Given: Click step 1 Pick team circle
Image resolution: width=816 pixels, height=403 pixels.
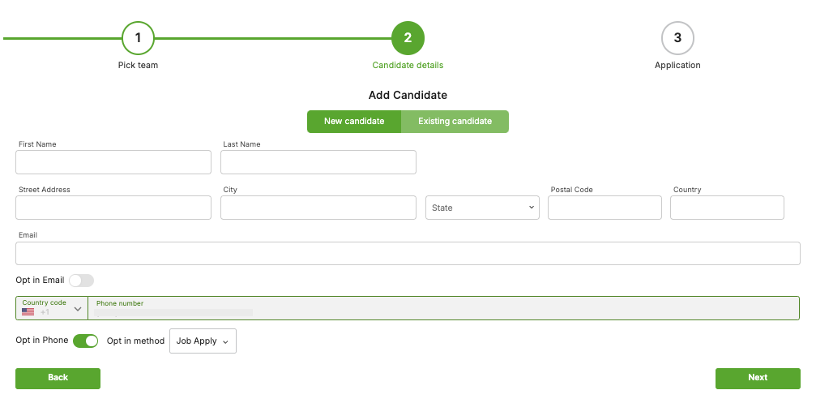Looking at the screenshot, I should [138, 38].
